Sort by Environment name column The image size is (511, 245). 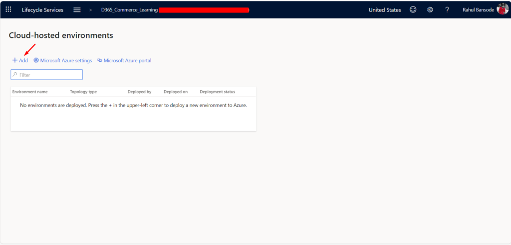click(30, 92)
